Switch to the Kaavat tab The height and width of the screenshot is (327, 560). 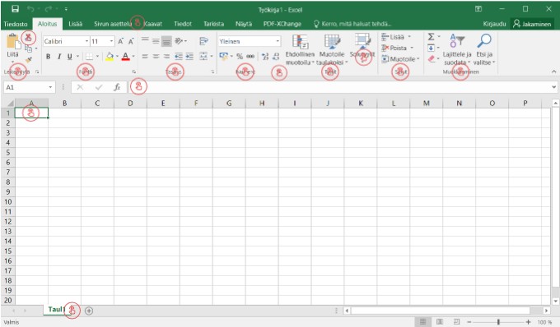pos(153,24)
